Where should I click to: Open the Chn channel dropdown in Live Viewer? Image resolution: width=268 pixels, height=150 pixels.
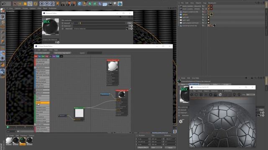tap(250, 95)
